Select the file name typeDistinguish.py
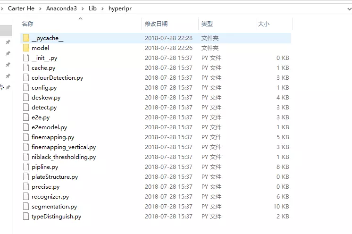This screenshot has width=352, height=234. click(x=56, y=216)
